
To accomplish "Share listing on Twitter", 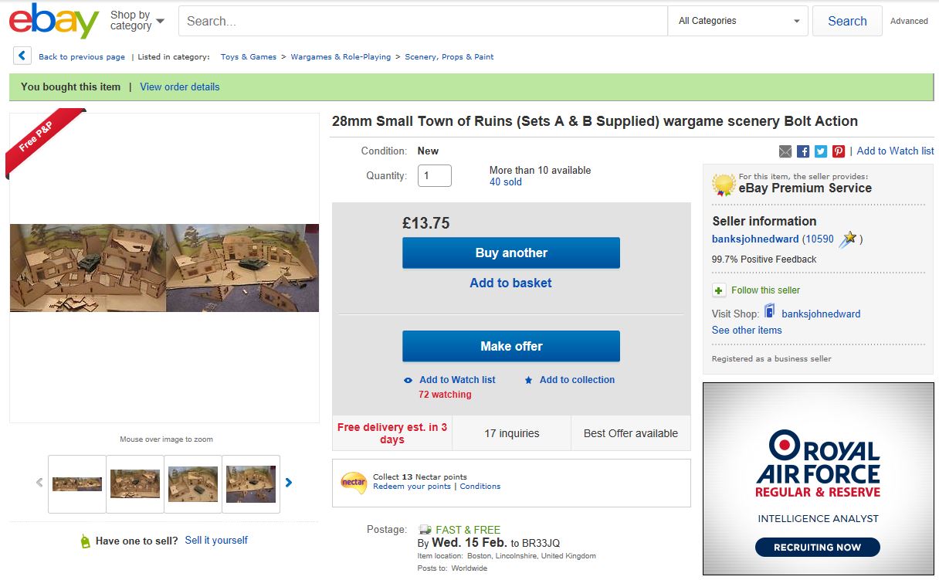I will [x=821, y=151].
